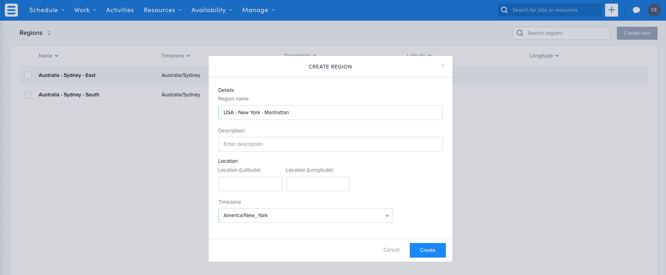Screen dimensions: 666x275
Task: Select the Australia - Sydney - South checkbox
Action: click(28, 95)
